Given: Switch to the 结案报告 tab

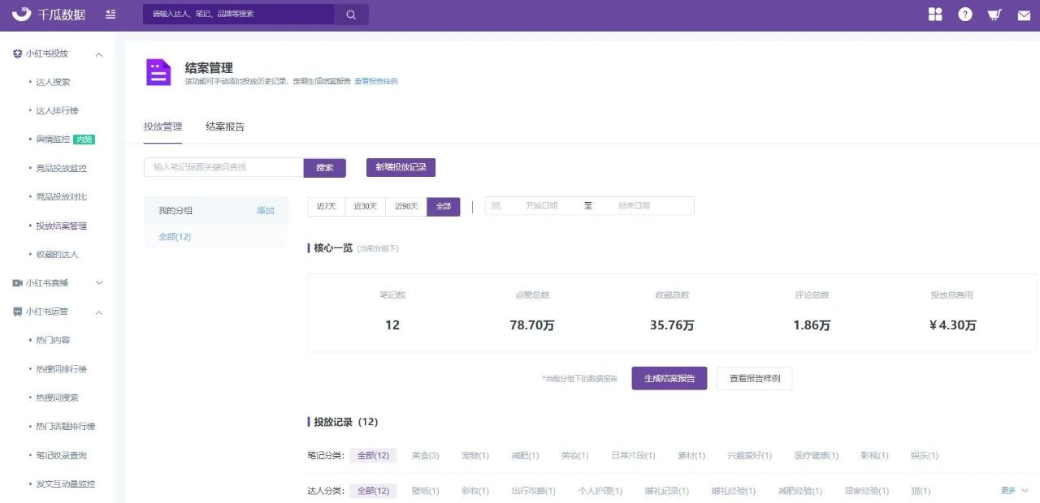Looking at the screenshot, I should click(225, 127).
